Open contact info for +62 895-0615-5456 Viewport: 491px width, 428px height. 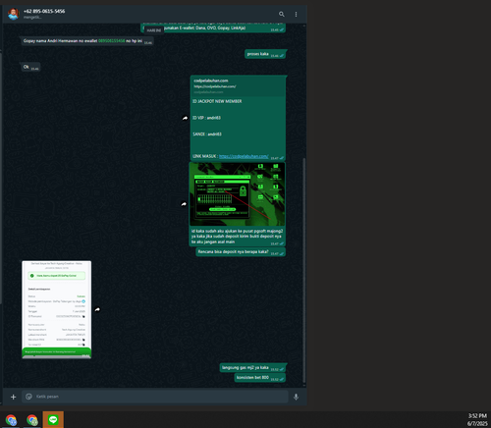pos(44,11)
